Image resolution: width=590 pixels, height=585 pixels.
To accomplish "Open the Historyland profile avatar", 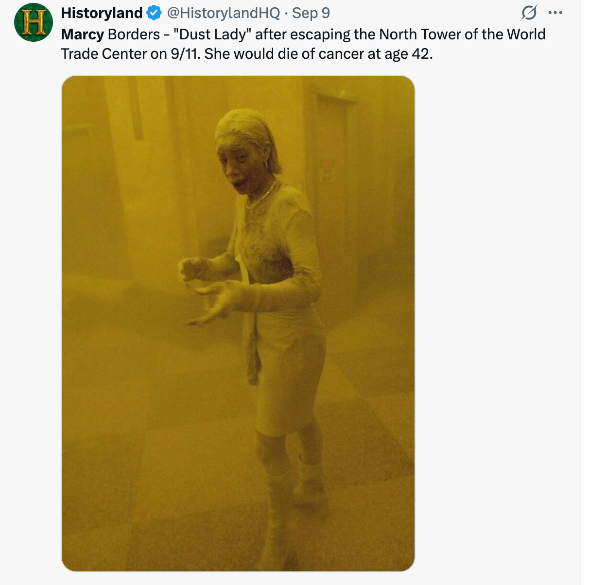I will tap(33, 23).
